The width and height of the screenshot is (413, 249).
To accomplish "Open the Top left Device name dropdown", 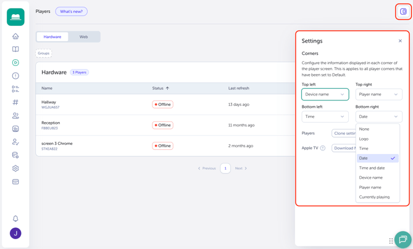I will [325, 94].
